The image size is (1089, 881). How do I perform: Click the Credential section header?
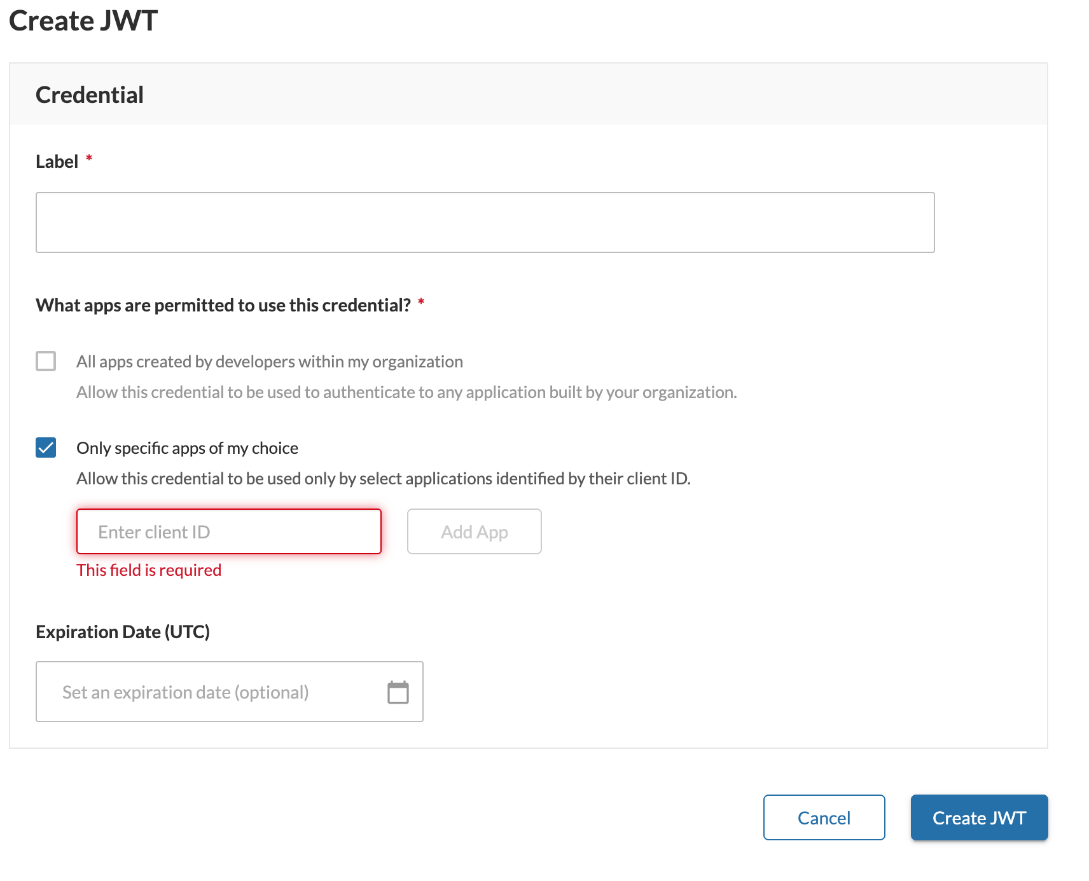click(x=89, y=94)
